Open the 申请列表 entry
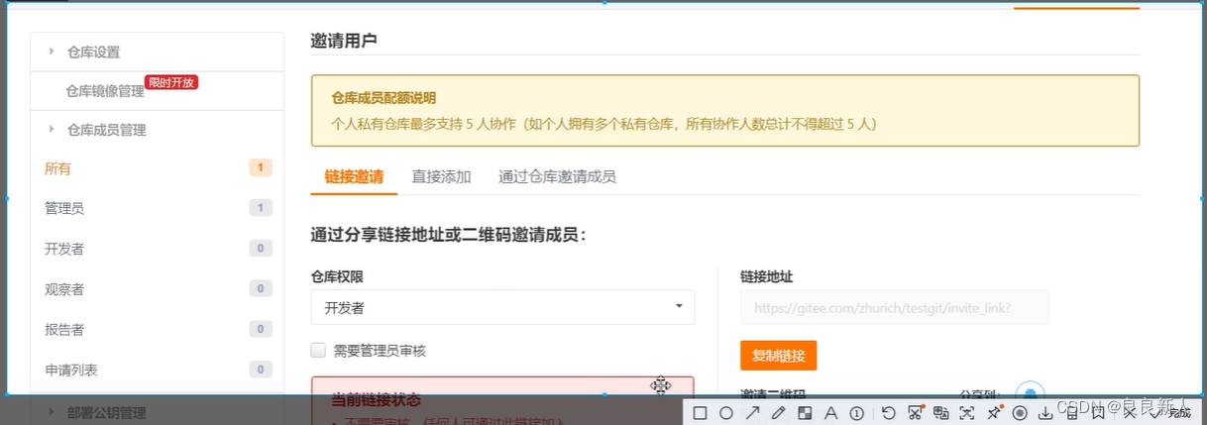This screenshot has width=1207, height=425. tap(71, 370)
